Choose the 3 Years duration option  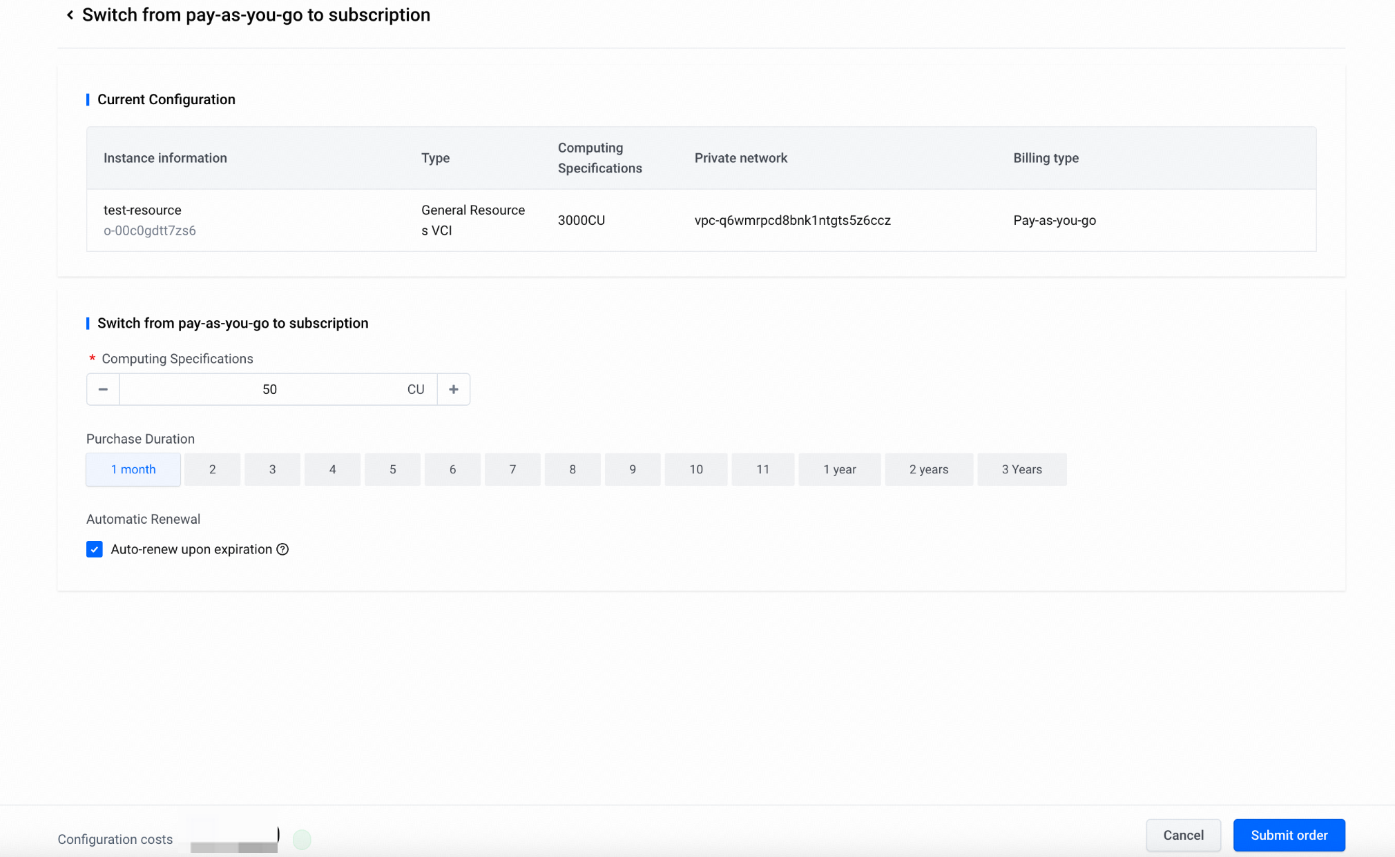(1022, 469)
